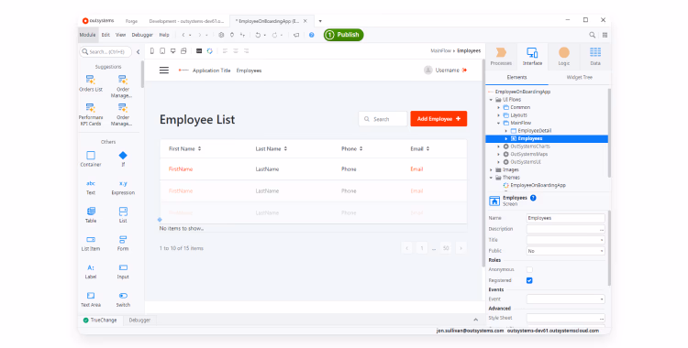Expand the Layouts flow node
The image size is (688, 348).
[x=498, y=115]
